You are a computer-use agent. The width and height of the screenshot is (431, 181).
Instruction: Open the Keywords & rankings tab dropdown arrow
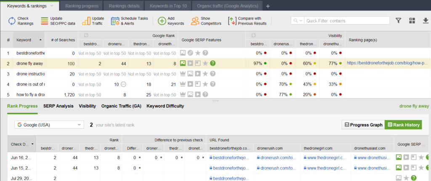pyautogui.click(x=52, y=6)
